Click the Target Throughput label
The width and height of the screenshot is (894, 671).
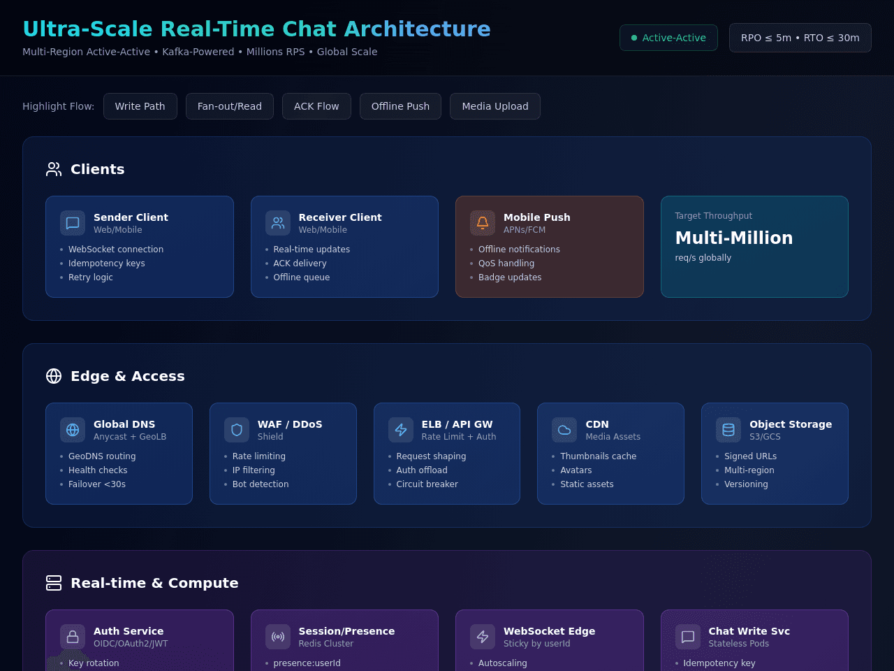pos(714,216)
